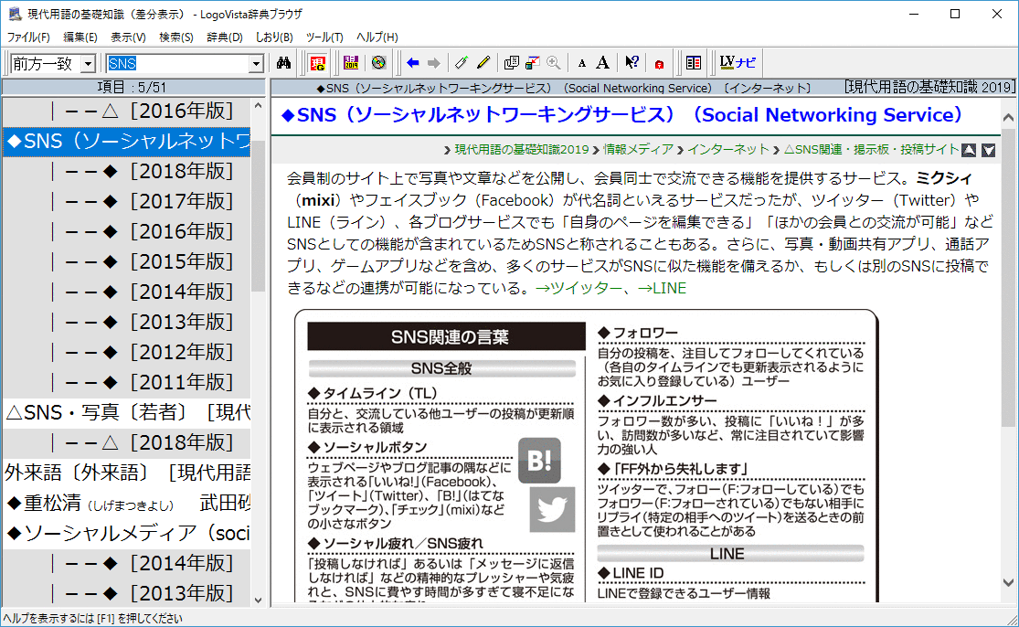Image resolution: width=1019 pixels, height=627 pixels.
Task: Open the LVナビ navigation button
Action: pos(738,63)
